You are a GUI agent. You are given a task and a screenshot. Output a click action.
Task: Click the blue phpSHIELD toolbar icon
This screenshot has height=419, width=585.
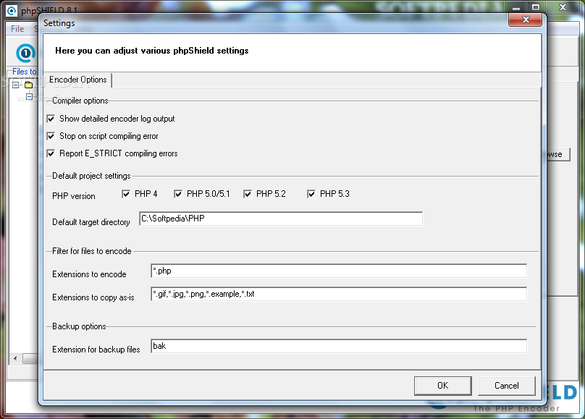click(25, 54)
